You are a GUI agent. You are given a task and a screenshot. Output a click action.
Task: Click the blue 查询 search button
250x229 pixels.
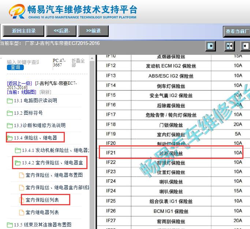click(x=15, y=67)
